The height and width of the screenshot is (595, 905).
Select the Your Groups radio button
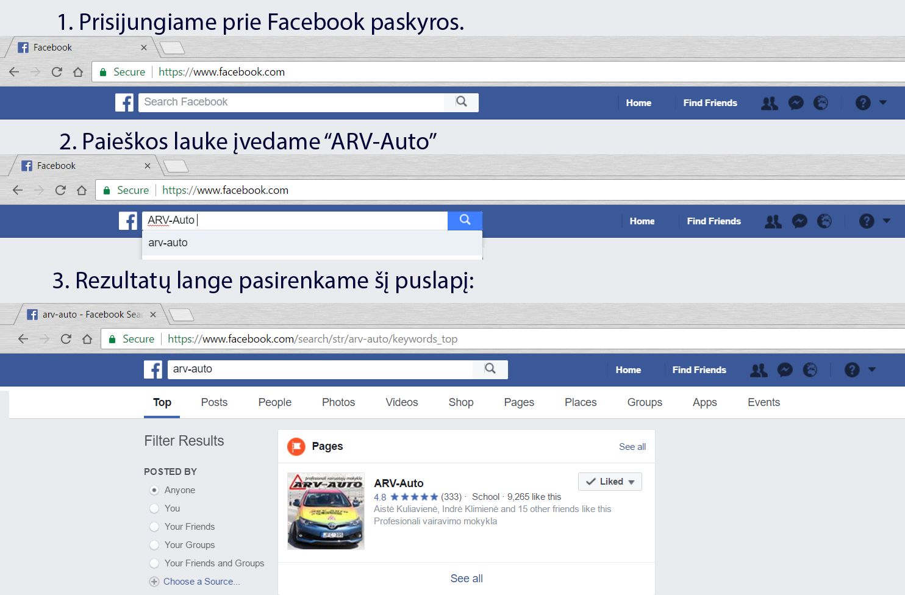154,545
